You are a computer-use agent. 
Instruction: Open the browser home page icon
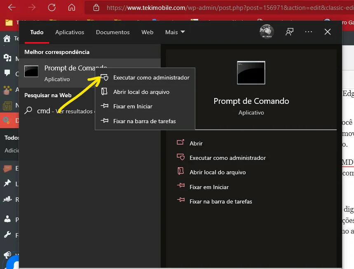pyautogui.click(x=72, y=7)
